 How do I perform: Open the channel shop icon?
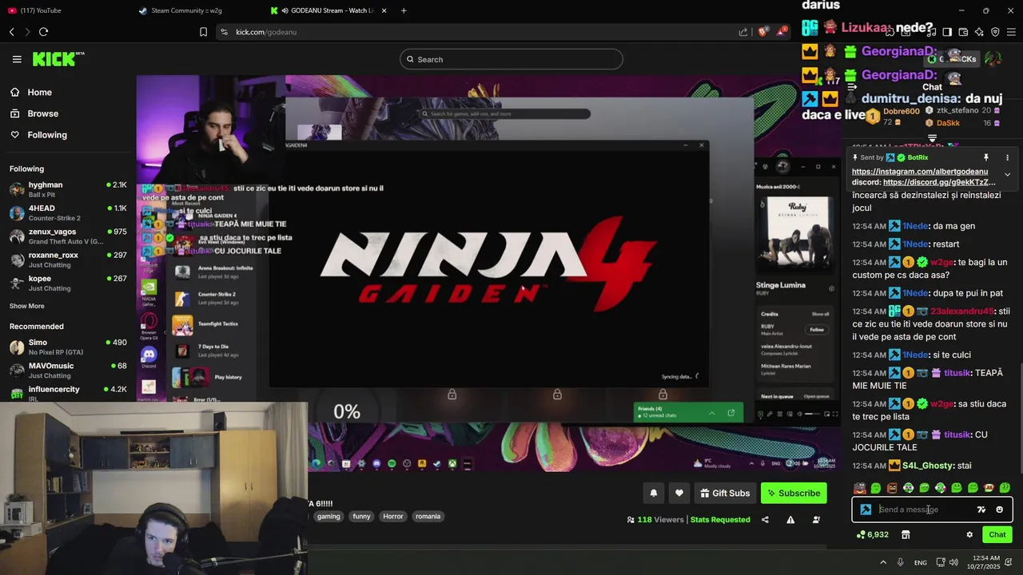906,535
